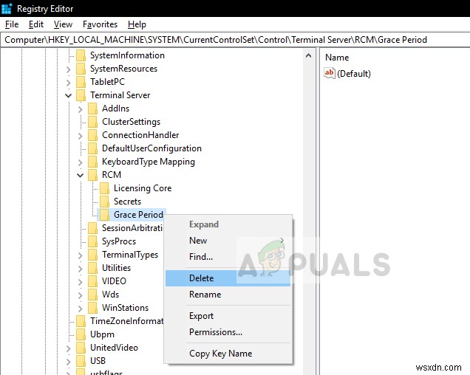The width and height of the screenshot is (470, 375).
Task: Select the DefaultUserConfiguration folder icon
Action: click(93, 148)
